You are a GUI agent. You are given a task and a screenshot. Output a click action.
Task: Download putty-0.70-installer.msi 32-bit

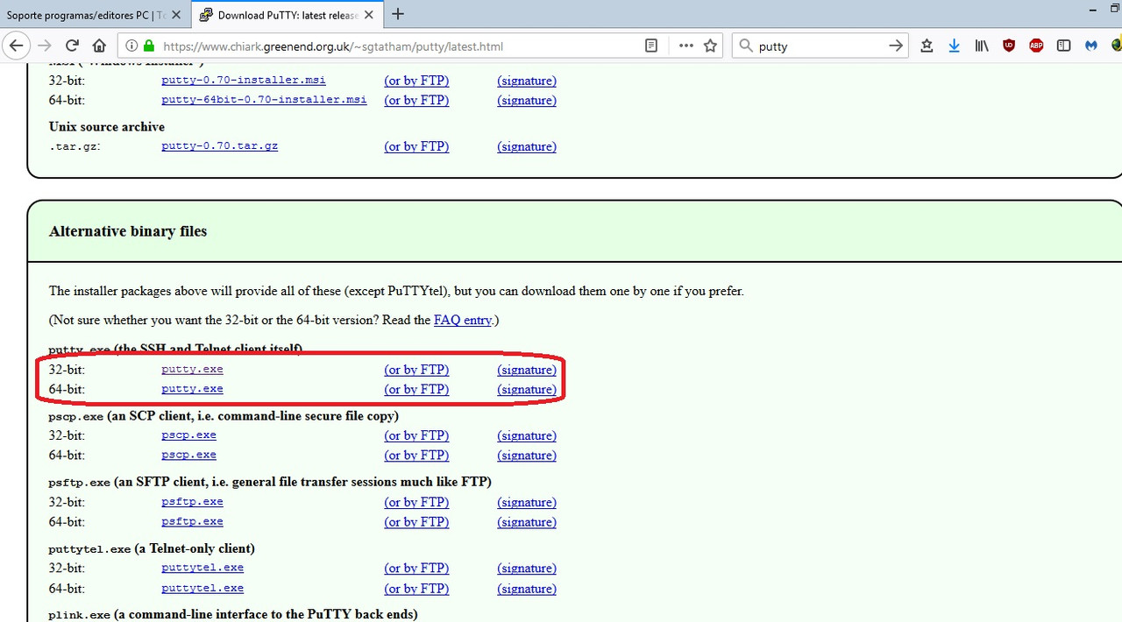(x=244, y=80)
